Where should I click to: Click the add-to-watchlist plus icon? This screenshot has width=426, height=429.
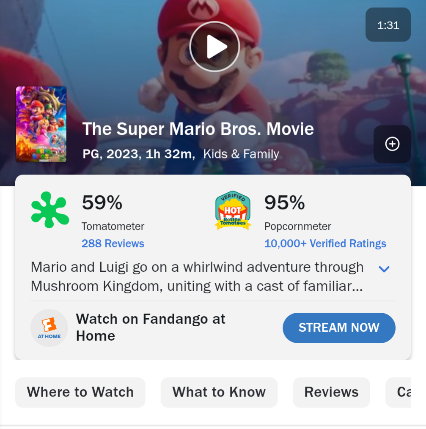click(x=392, y=144)
